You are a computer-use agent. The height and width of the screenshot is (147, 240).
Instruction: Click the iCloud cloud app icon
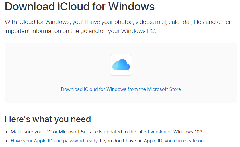pos(121,65)
